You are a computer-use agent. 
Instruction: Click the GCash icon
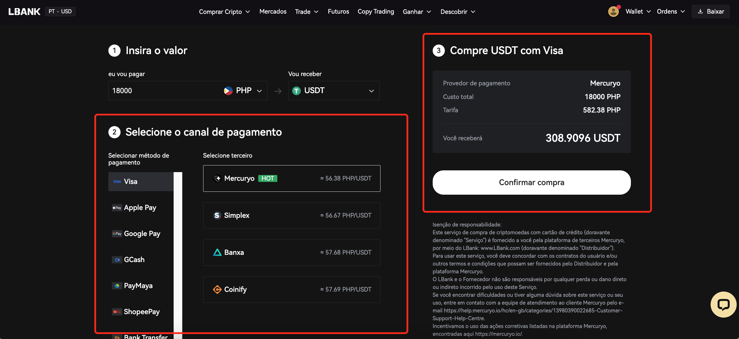coord(117,260)
